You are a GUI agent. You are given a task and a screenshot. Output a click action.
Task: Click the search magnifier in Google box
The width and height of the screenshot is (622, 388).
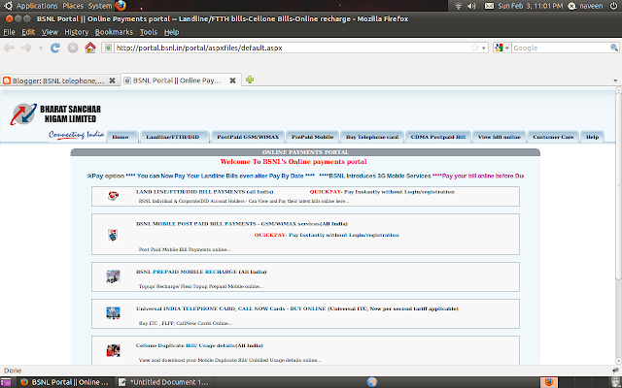614,48
